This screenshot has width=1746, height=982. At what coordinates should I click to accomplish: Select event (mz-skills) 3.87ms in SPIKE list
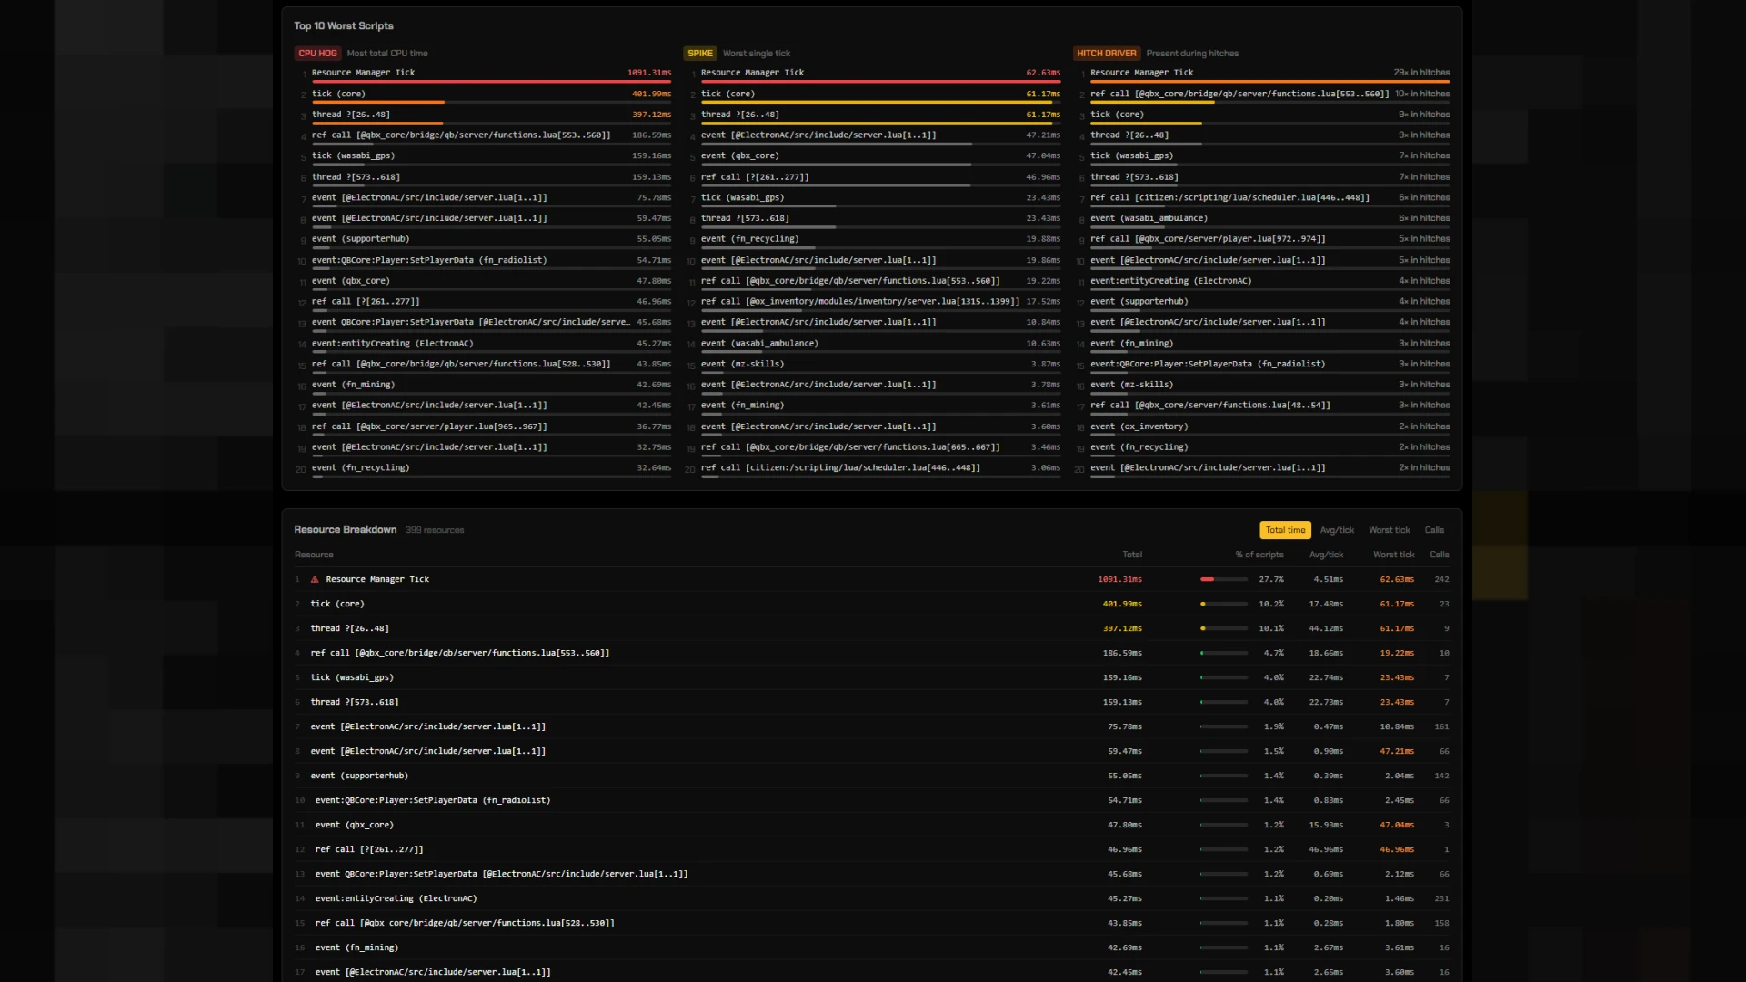click(x=874, y=366)
